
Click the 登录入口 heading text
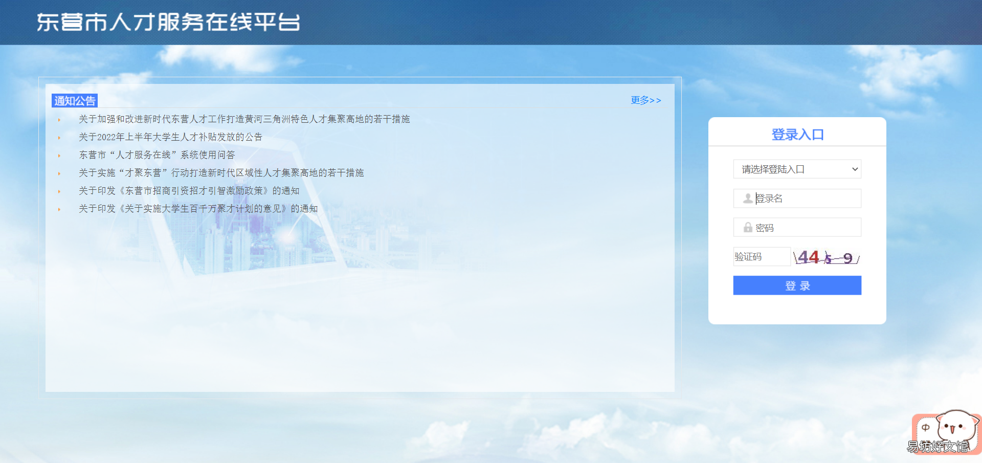[797, 135]
